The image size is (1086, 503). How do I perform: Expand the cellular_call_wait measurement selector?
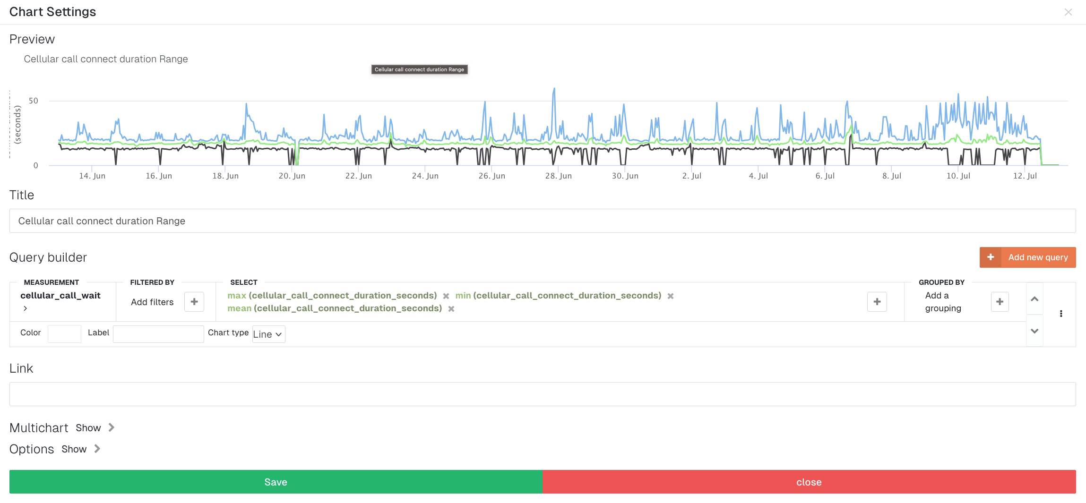click(x=26, y=308)
